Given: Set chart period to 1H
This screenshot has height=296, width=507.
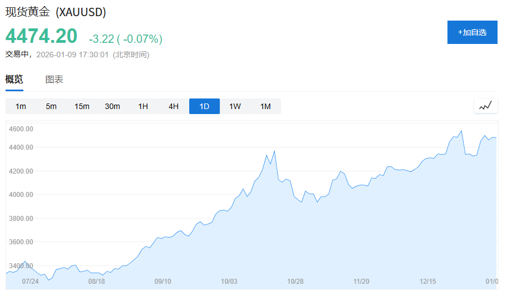Looking at the screenshot, I should coord(143,106).
